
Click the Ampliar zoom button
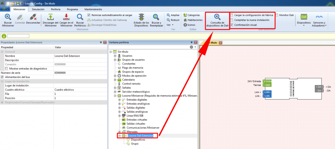[x=173, y=15]
